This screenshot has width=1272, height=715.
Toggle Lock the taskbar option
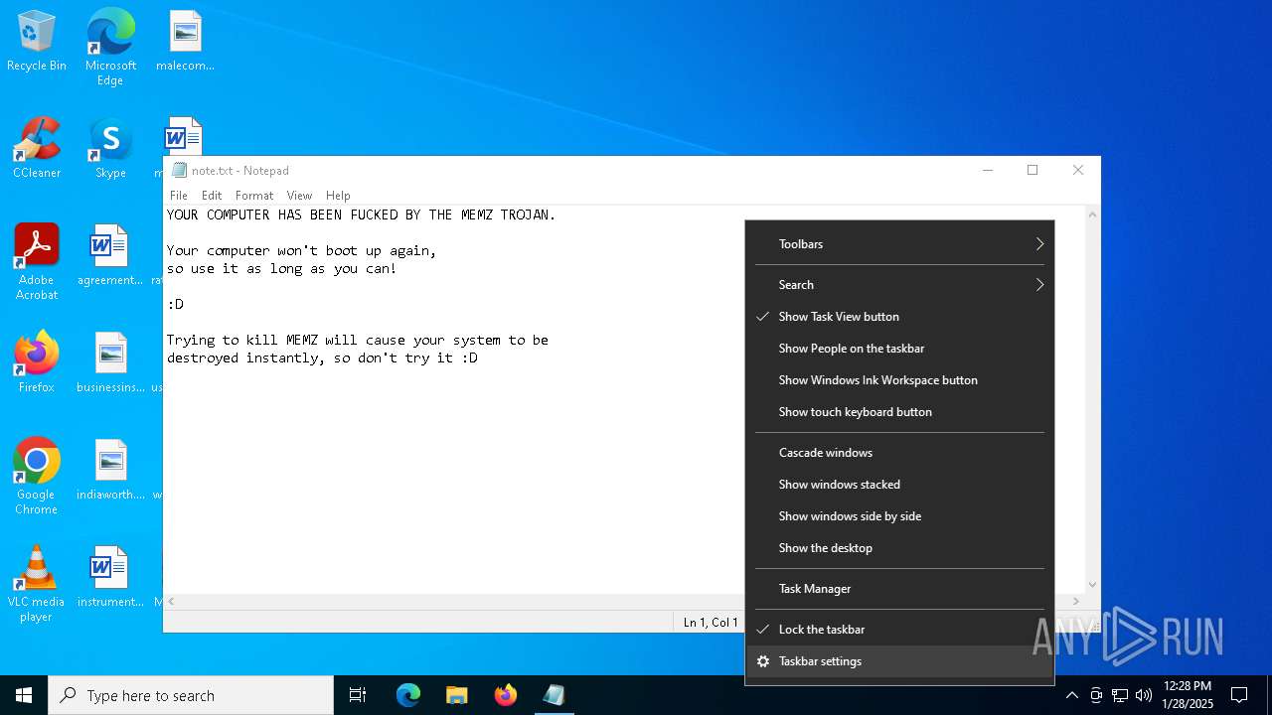pos(899,630)
